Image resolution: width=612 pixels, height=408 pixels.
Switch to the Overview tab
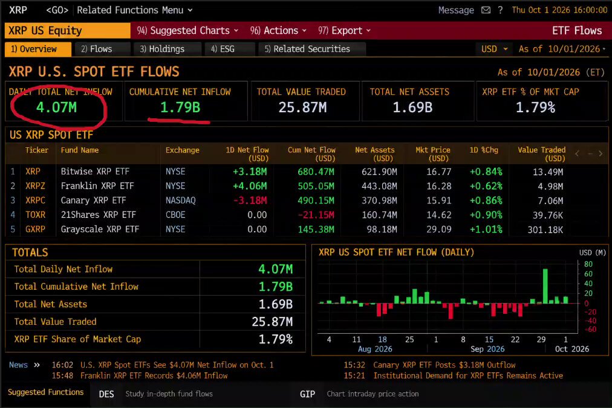coord(38,49)
